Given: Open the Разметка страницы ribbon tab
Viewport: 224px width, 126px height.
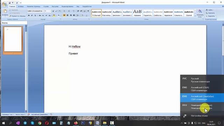Looking at the screenshot, I should [x=34, y=6].
